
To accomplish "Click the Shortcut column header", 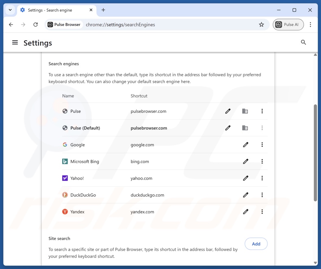I will 139,96.
